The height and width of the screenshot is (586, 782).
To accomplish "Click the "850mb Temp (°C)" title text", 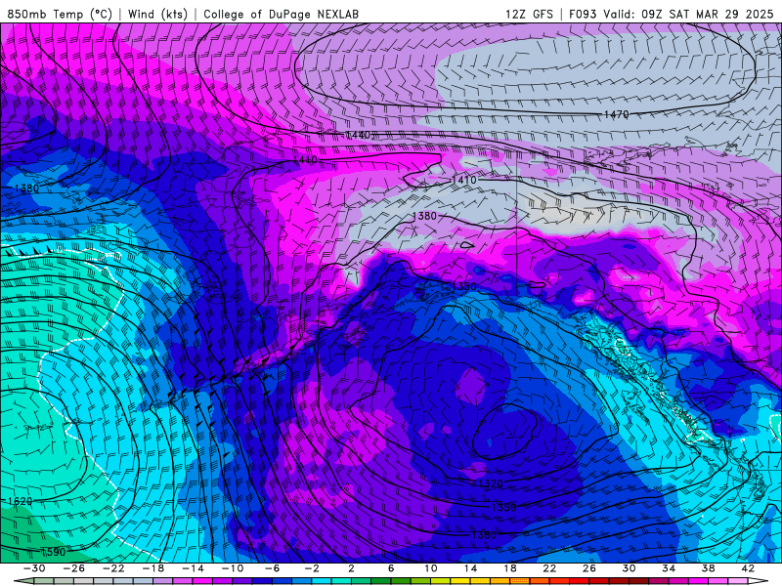I will pos(60,14).
